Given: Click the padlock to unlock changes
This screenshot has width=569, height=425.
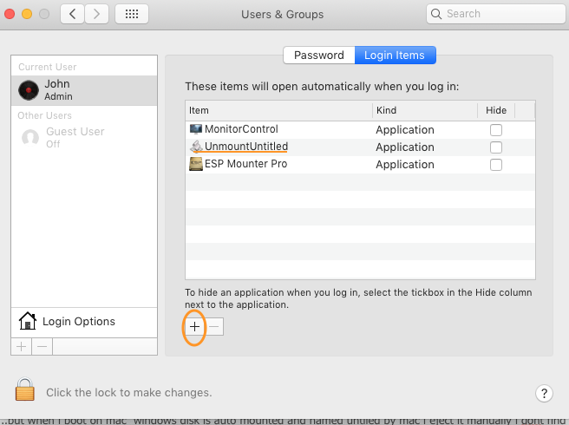Looking at the screenshot, I should [x=24, y=389].
